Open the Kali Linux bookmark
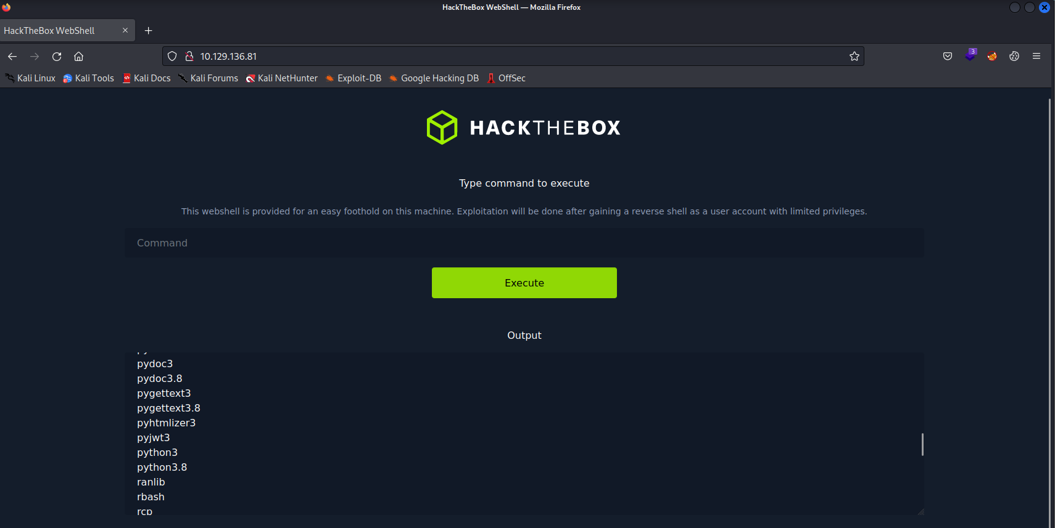This screenshot has height=528, width=1055. 30,78
